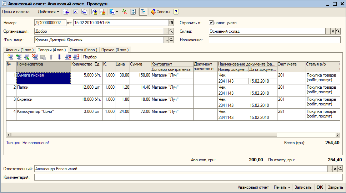Click magnifier icon of Организация field
Screen dimensions: 346x193
pos(171,31)
